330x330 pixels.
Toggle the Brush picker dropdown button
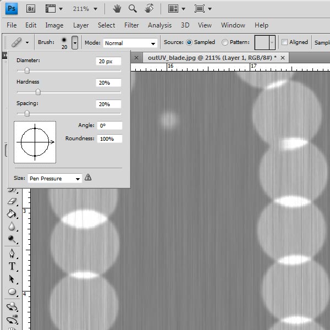[75, 42]
